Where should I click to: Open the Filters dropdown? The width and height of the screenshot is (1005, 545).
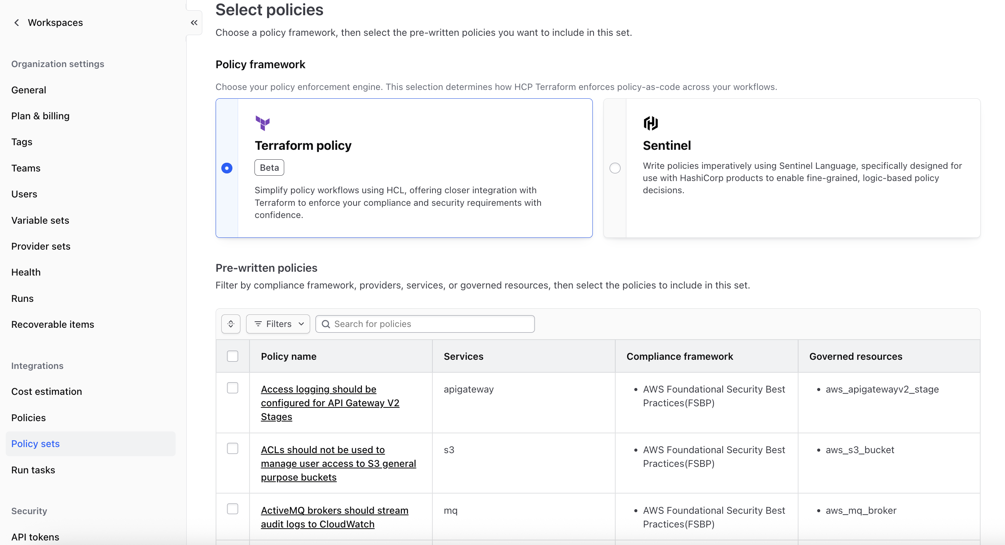(278, 324)
